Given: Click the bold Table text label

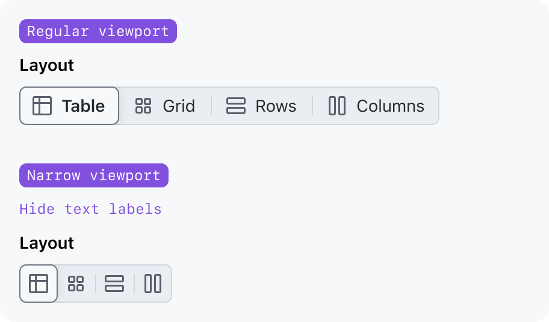Looking at the screenshot, I should (x=83, y=106).
